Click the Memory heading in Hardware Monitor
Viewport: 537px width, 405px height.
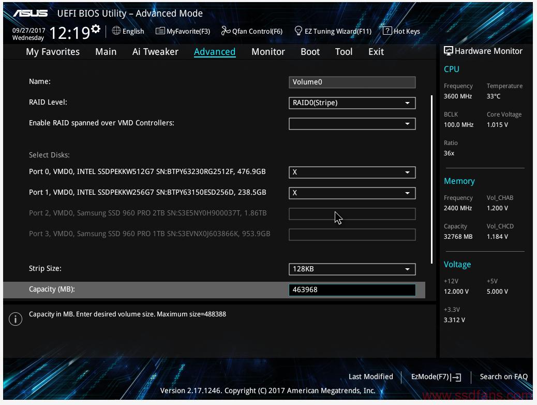[459, 181]
